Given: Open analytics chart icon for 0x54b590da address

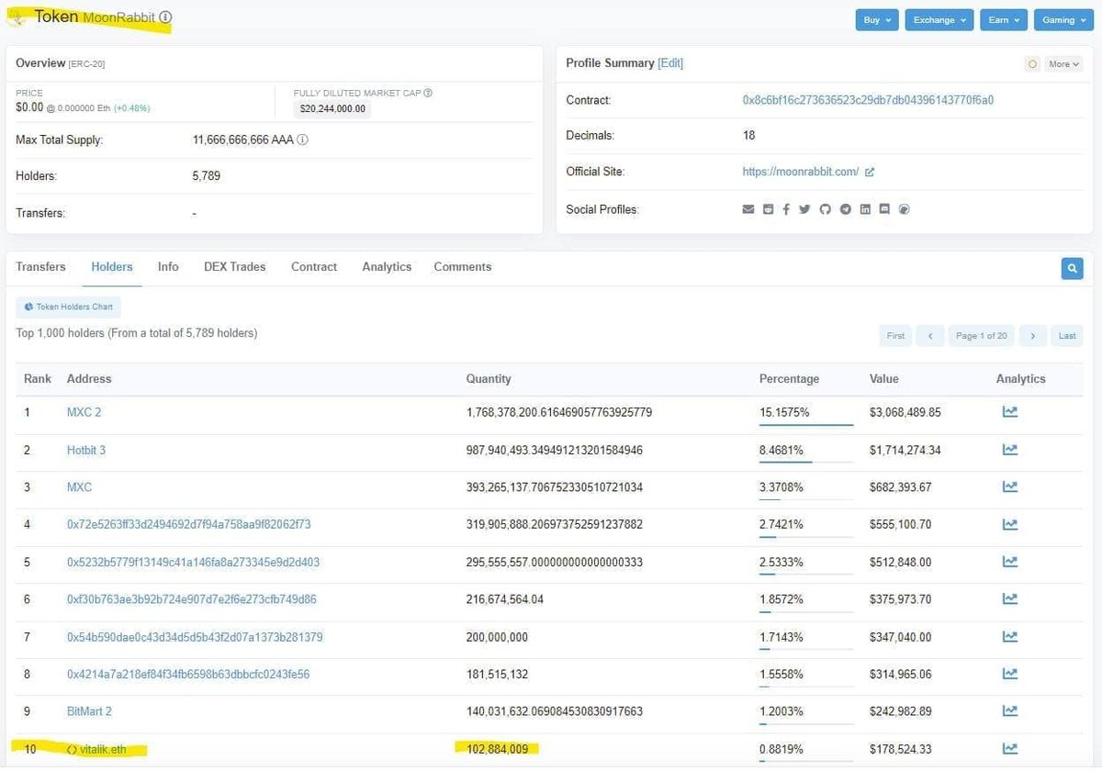Looking at the screenshot, I should pyautogui.click(x=1009, y=637).
